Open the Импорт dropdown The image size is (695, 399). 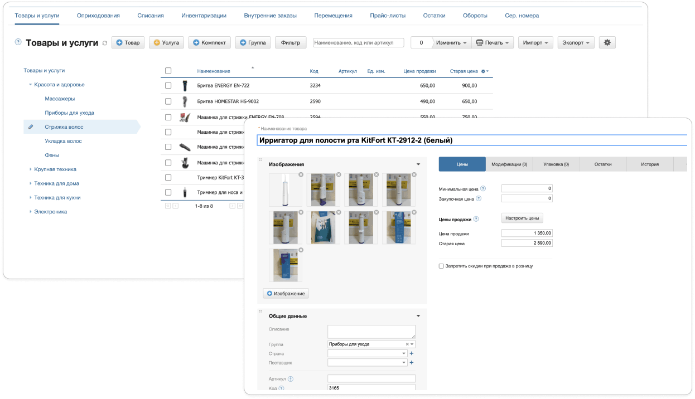(x=535, y=42)
